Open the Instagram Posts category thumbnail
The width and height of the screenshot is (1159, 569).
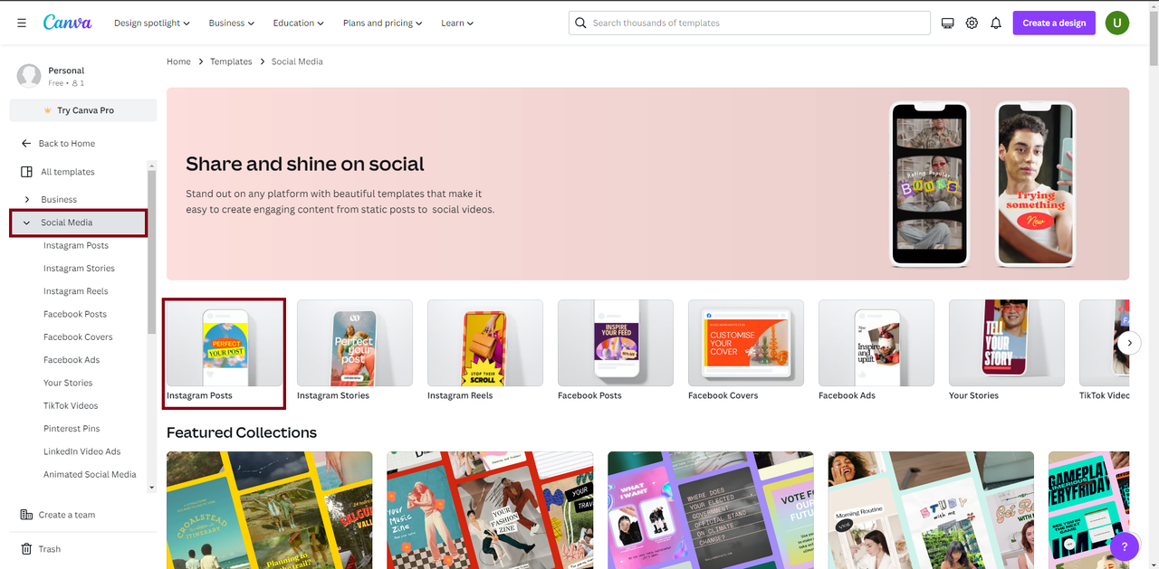[x=225, y=343]
